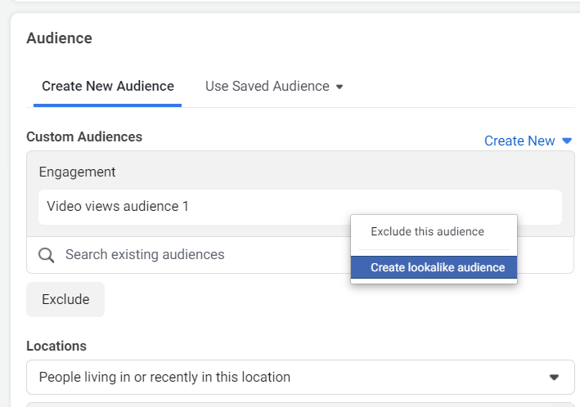Open the Use Saved Audience tab
This screenshot has height=407, width=580.
[x=267, y=86]
